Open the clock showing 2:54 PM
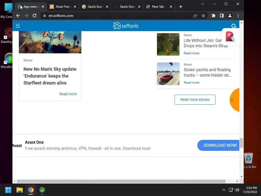This screenshot has width=261, height=196. pyautogui.click(x=250, y=190)
